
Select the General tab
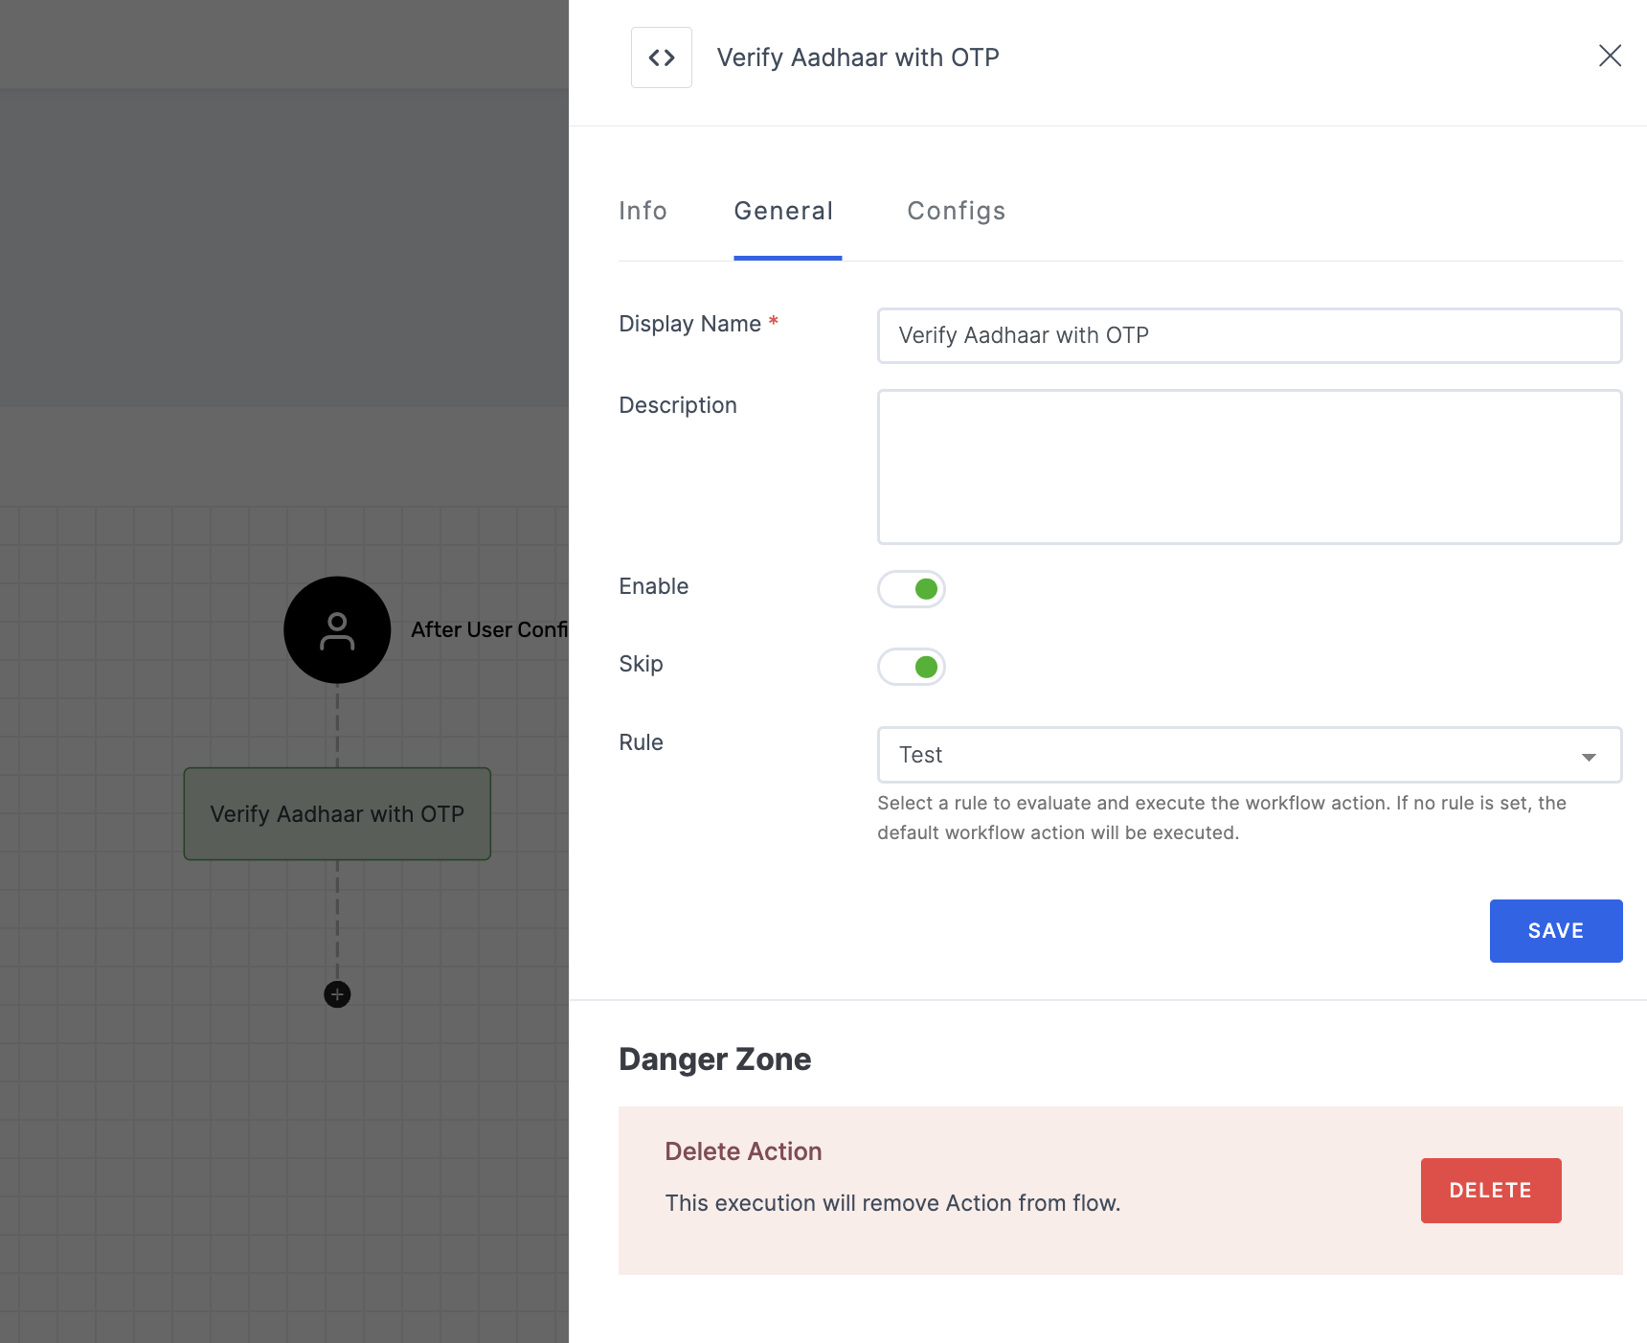click(x=784, y=211)
